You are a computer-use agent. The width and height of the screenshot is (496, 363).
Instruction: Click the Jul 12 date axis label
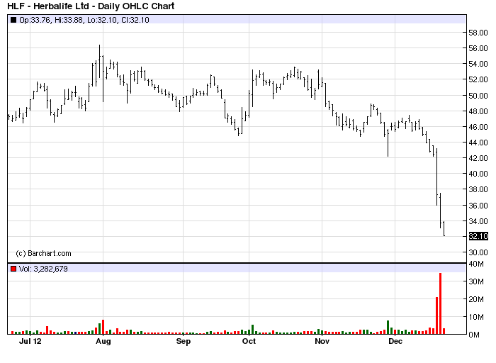30,341
